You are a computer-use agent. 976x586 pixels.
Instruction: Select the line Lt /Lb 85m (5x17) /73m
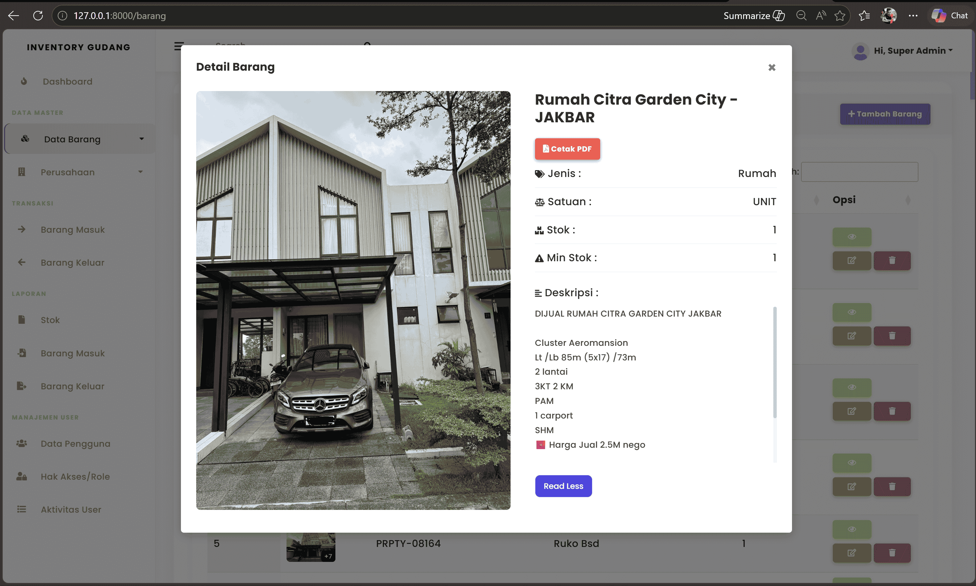click(x=586, y=357)
